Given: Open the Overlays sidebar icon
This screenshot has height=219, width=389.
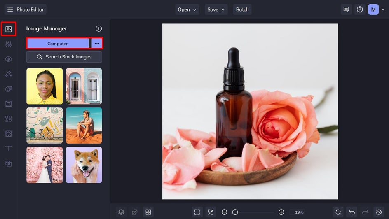Looking at the screenshot, I should (x=8, y=134).
